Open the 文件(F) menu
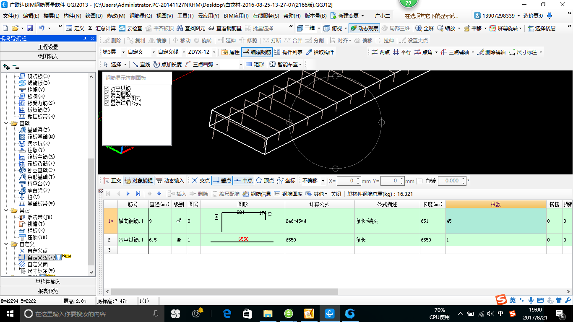 pos(11,16)
